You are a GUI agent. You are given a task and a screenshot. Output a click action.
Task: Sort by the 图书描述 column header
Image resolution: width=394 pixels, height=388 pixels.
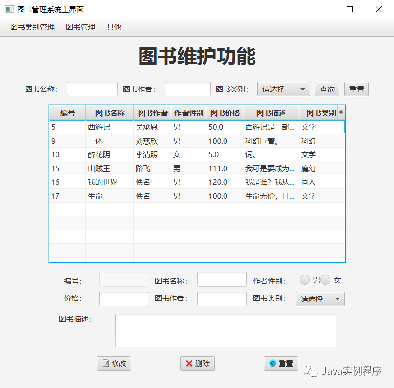pos(271,113)
